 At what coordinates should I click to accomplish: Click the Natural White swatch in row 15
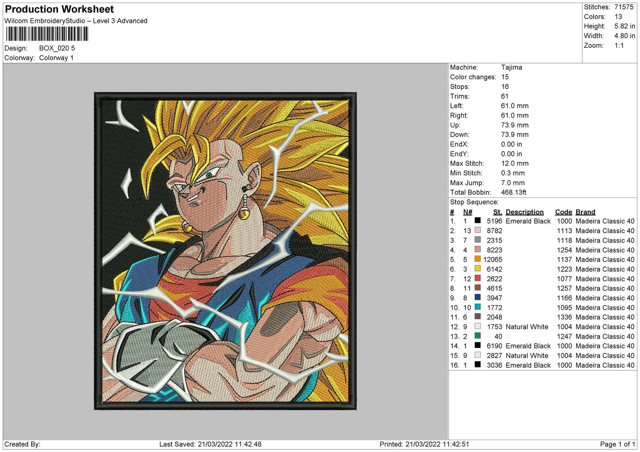pos(477,355)
